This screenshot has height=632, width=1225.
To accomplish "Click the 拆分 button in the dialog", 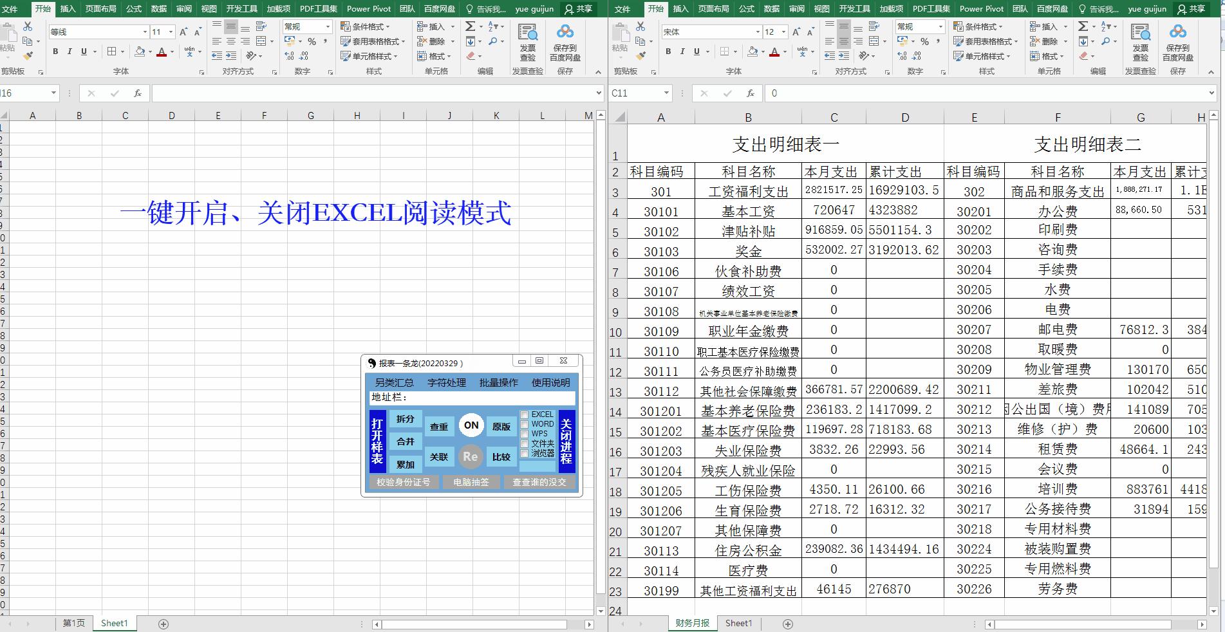I will pos(405,419).
